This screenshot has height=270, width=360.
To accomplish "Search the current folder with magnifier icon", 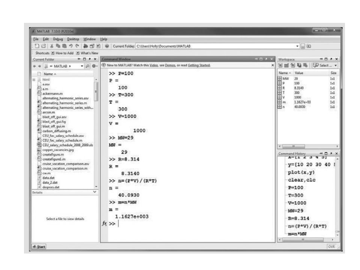I will tap(87, 66).
